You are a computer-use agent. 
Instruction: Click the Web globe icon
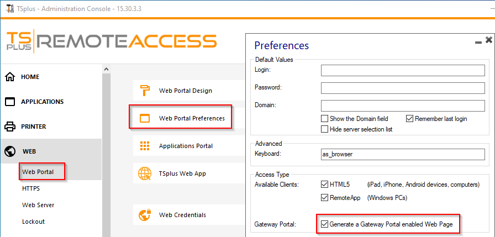pos(9,151)
